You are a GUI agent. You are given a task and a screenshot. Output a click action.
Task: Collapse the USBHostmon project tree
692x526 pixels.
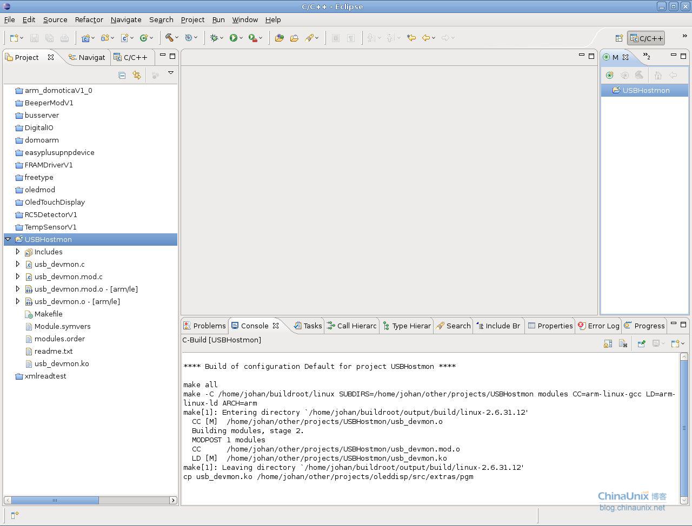click(8, 239)
